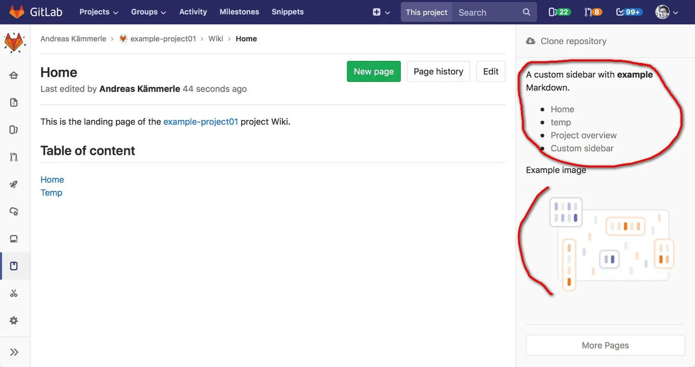This screenshot has height=367, width=695.
Task: Expand sidebar with double chevron icon
Action: (14, 352)
